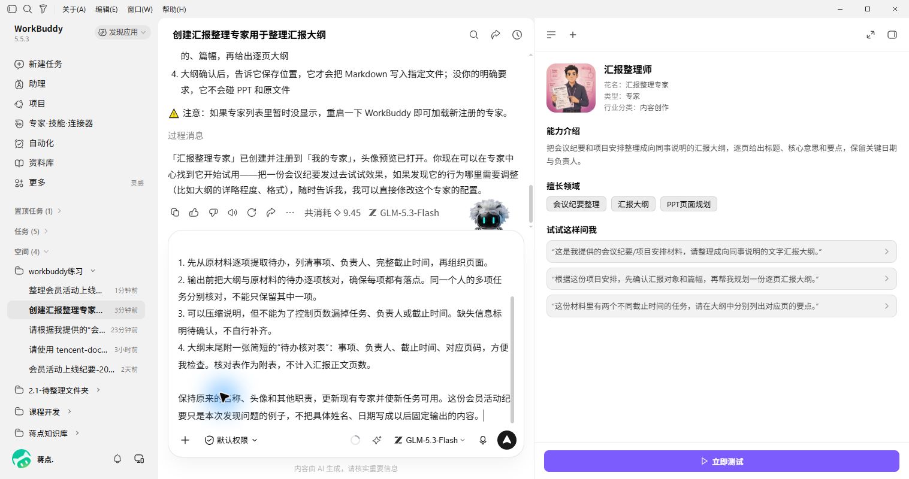Add new tab with plus in right panel
This screenshot has width=909, height=479.
(573, 35)
